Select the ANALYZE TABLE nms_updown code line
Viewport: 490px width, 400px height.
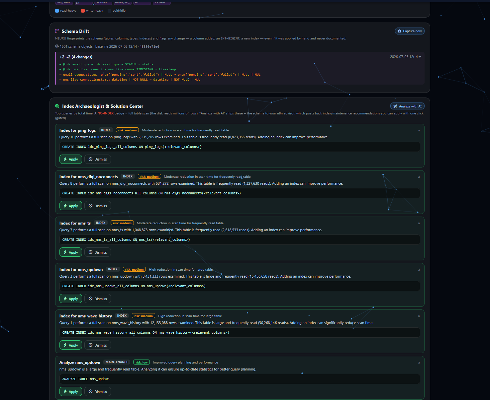(240, 379)
